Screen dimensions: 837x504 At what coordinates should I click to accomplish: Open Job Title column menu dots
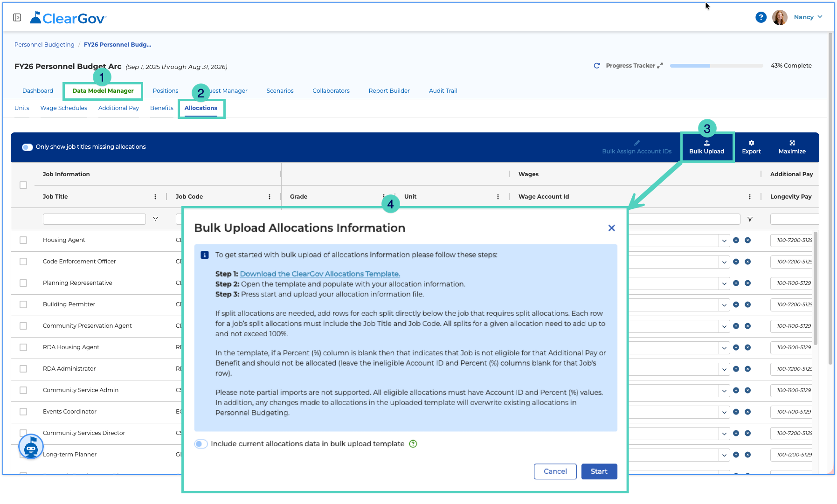[x=155, y=197]
